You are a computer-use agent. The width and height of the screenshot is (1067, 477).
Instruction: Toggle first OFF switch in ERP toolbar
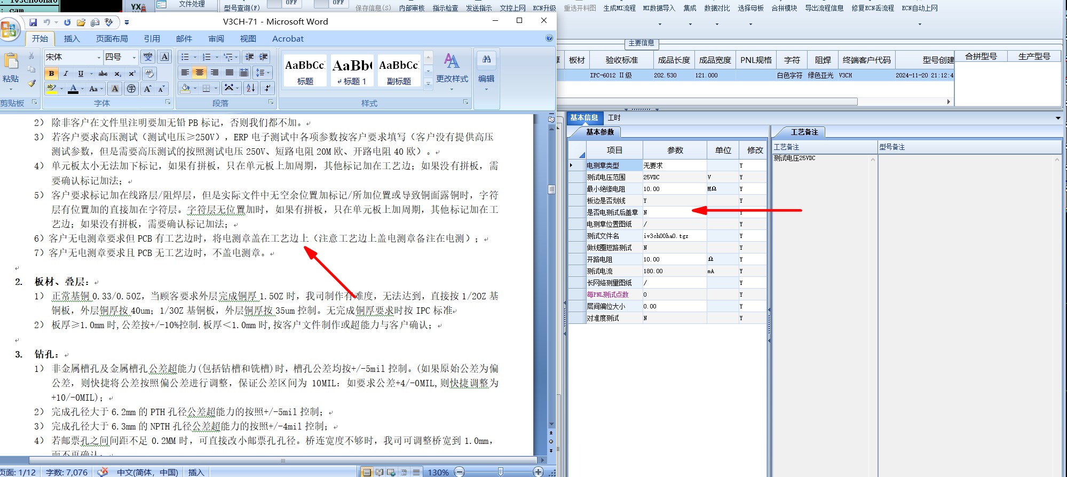(284, 3)
